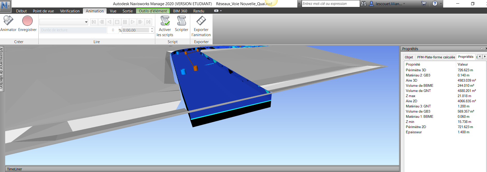Expand the animation selection dropdown
Viewport: 487px width, 172px height.
[86, 22]
